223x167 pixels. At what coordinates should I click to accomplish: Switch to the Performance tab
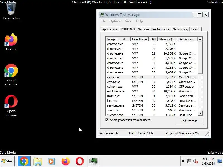pyautogui.click(x=161, y=29)
